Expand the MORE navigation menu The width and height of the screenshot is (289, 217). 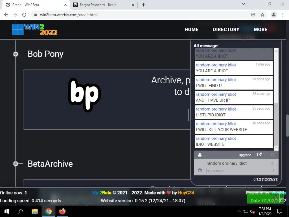pyautogui.click(x=260, y=29)
